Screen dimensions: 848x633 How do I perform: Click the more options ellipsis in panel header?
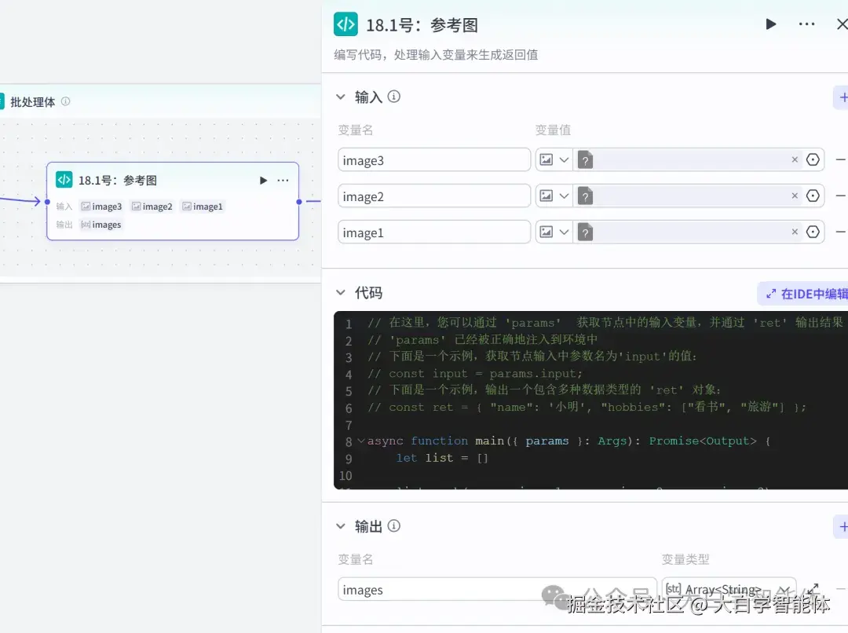coord(806,24)
